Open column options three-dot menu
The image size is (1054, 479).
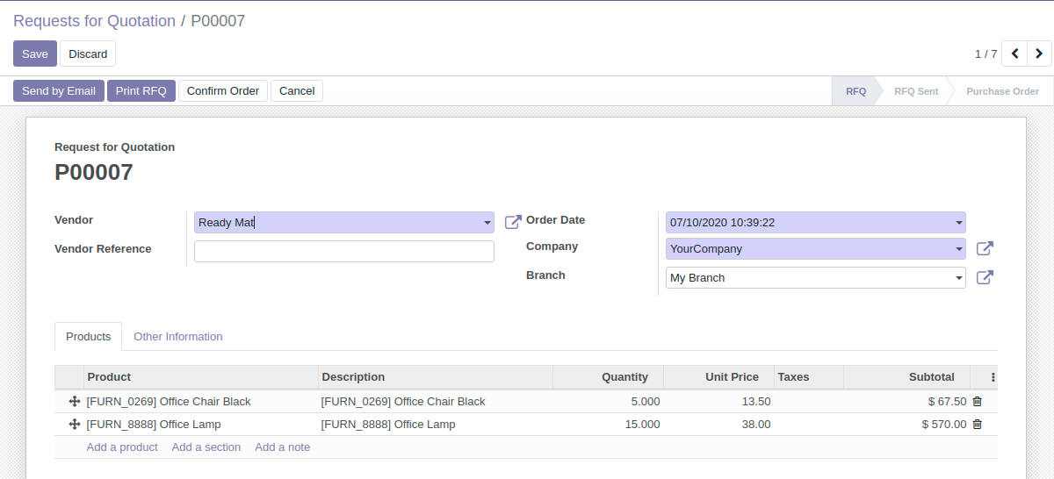click(993, 377)
